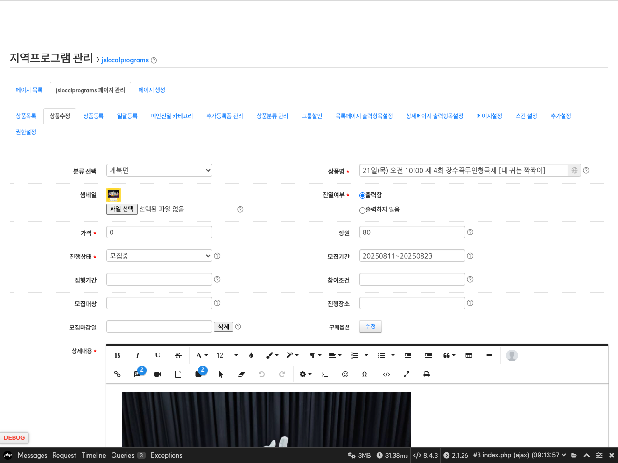Insert a table in the editor
Image resolution: width=618 pixels, height=463 pixels.
pos(469,355)
